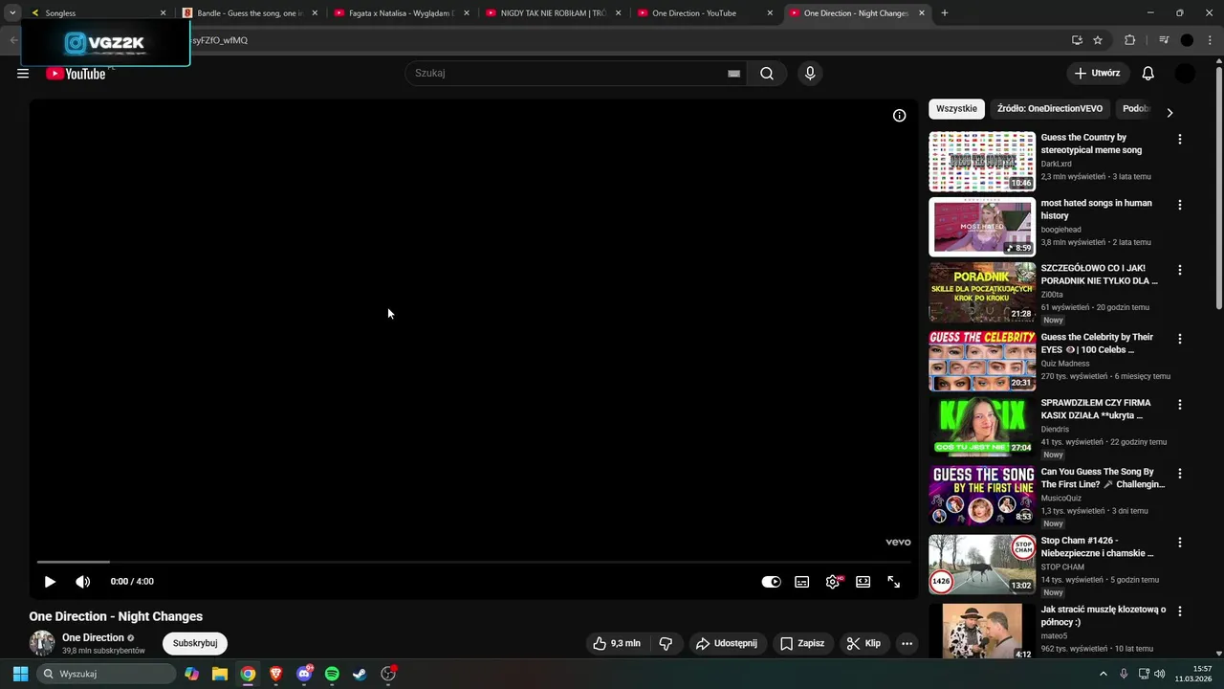Open most hated songs video title
The width and height of the screenshot is (1224, 689).
(1096, 210)
